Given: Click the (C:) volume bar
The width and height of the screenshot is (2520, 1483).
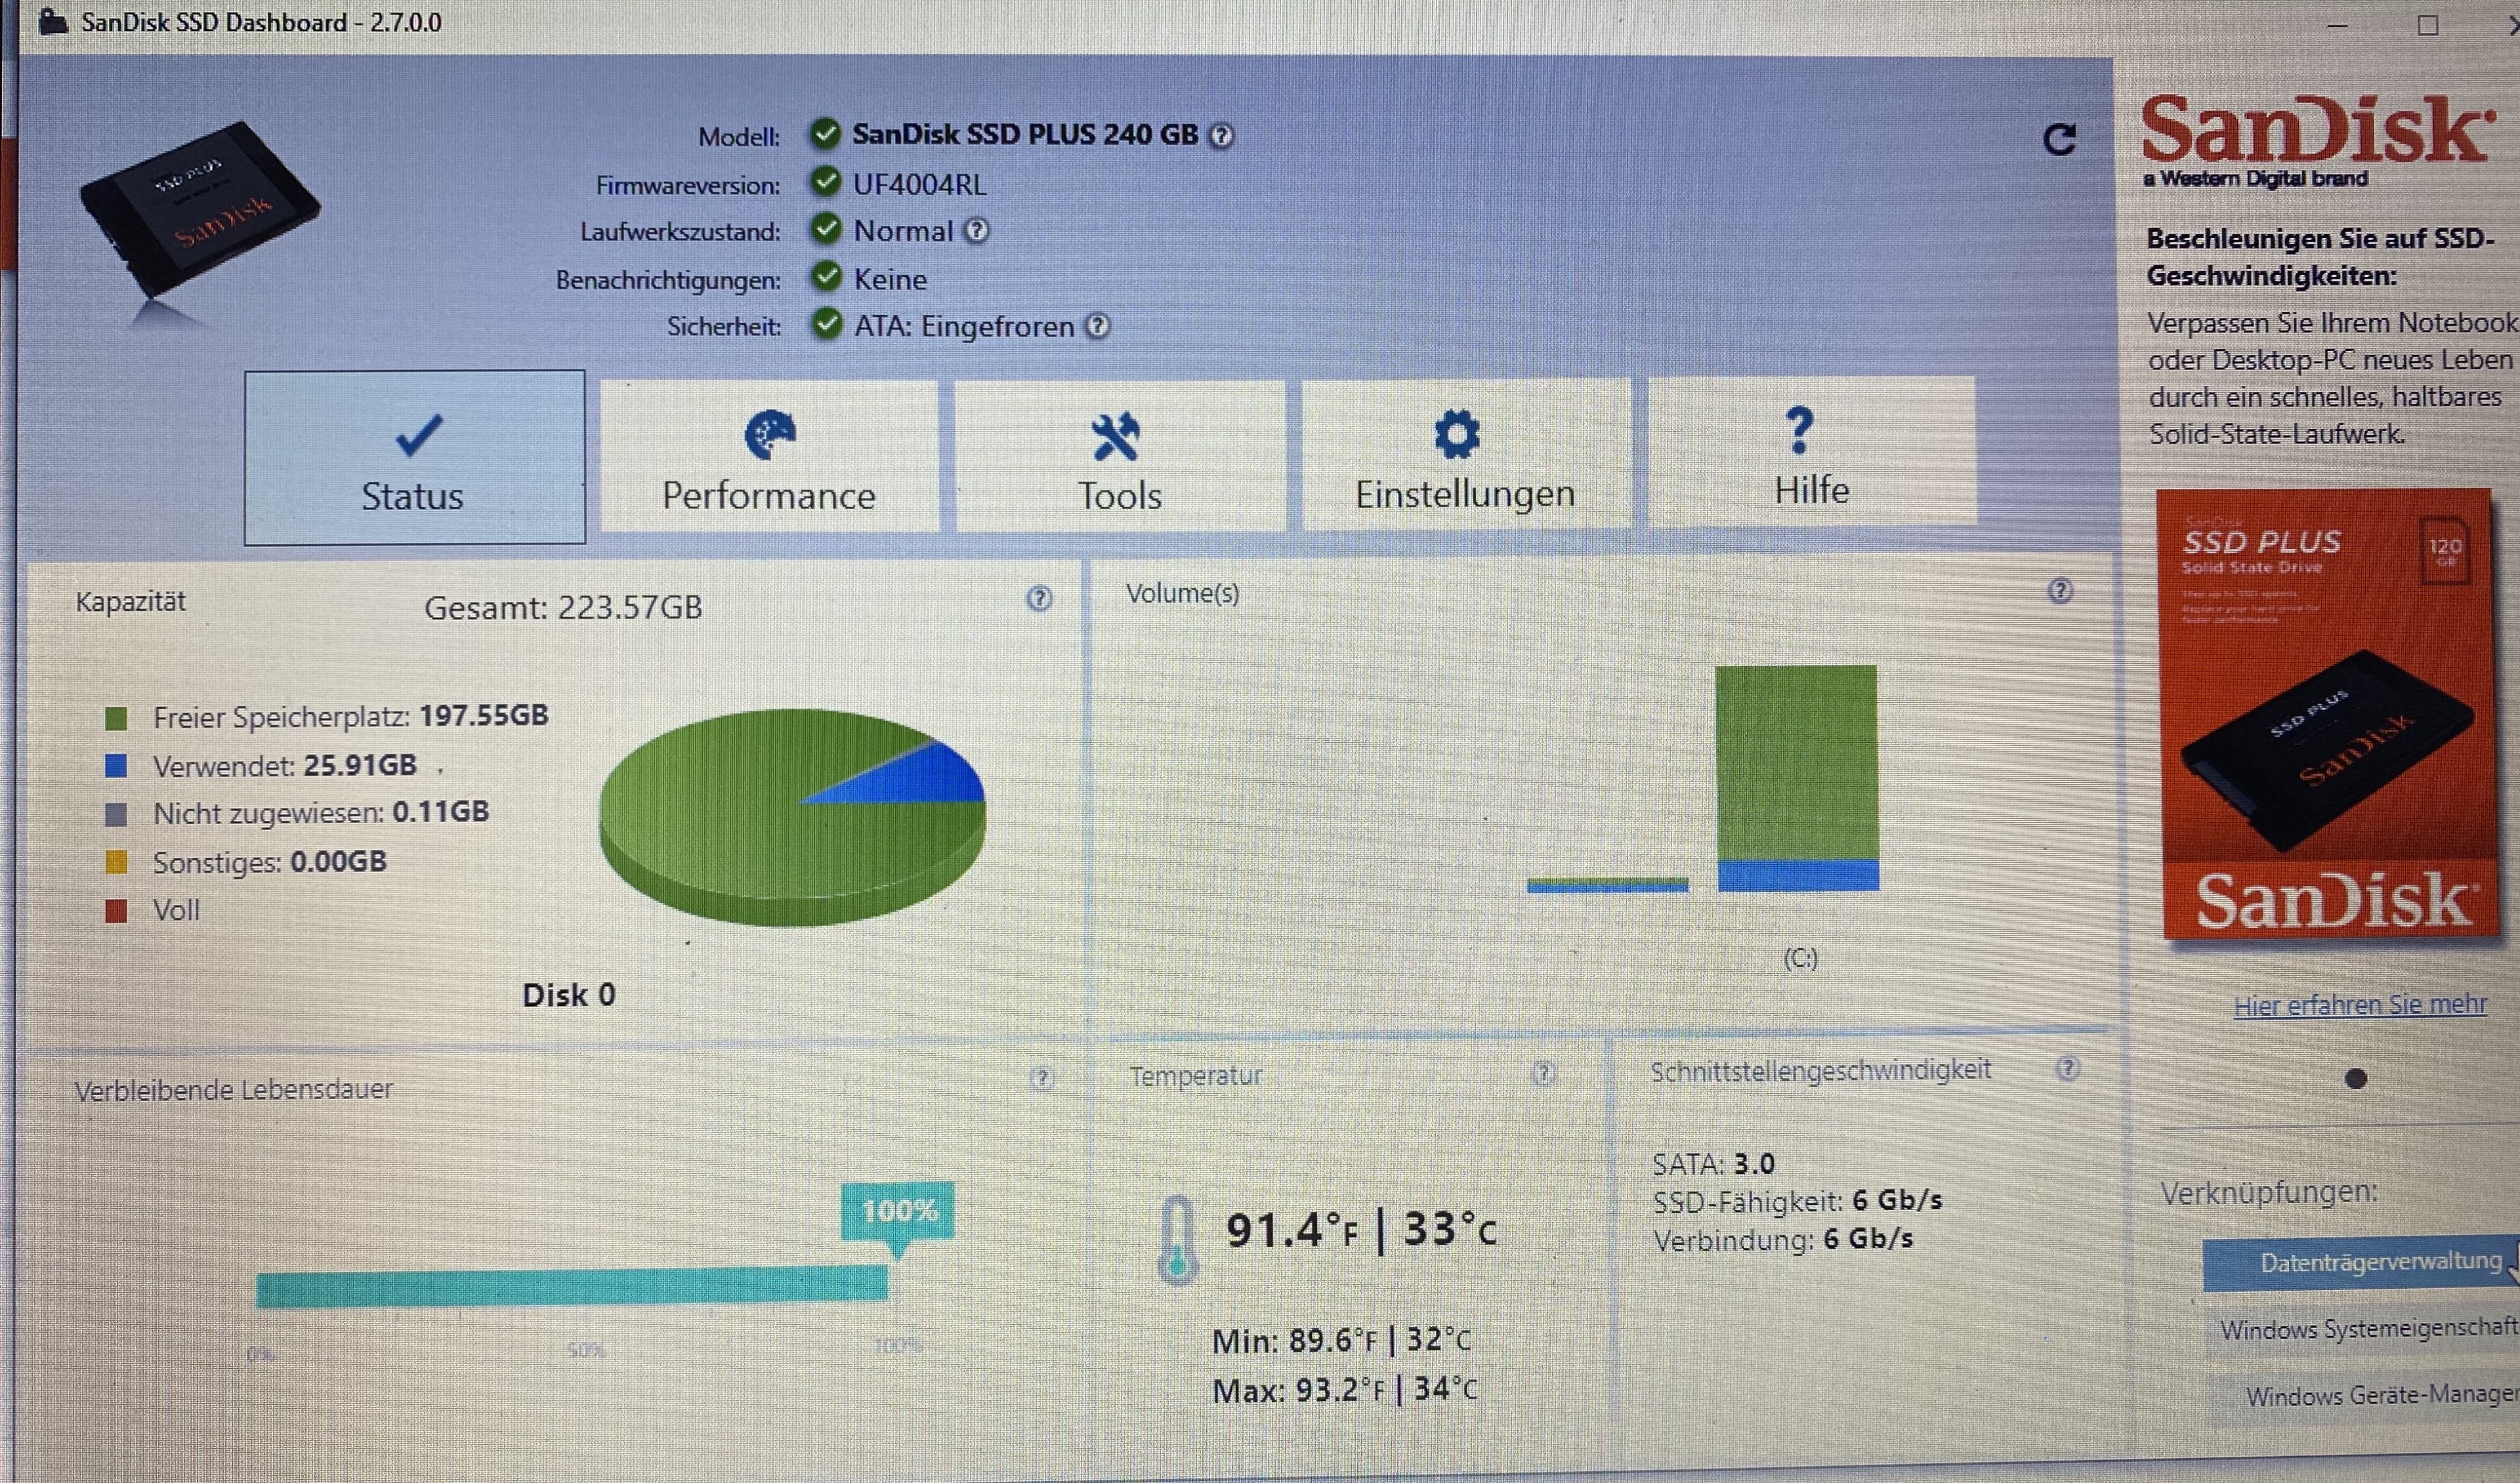Looking at the screenshot, I should coord(1797,778).
